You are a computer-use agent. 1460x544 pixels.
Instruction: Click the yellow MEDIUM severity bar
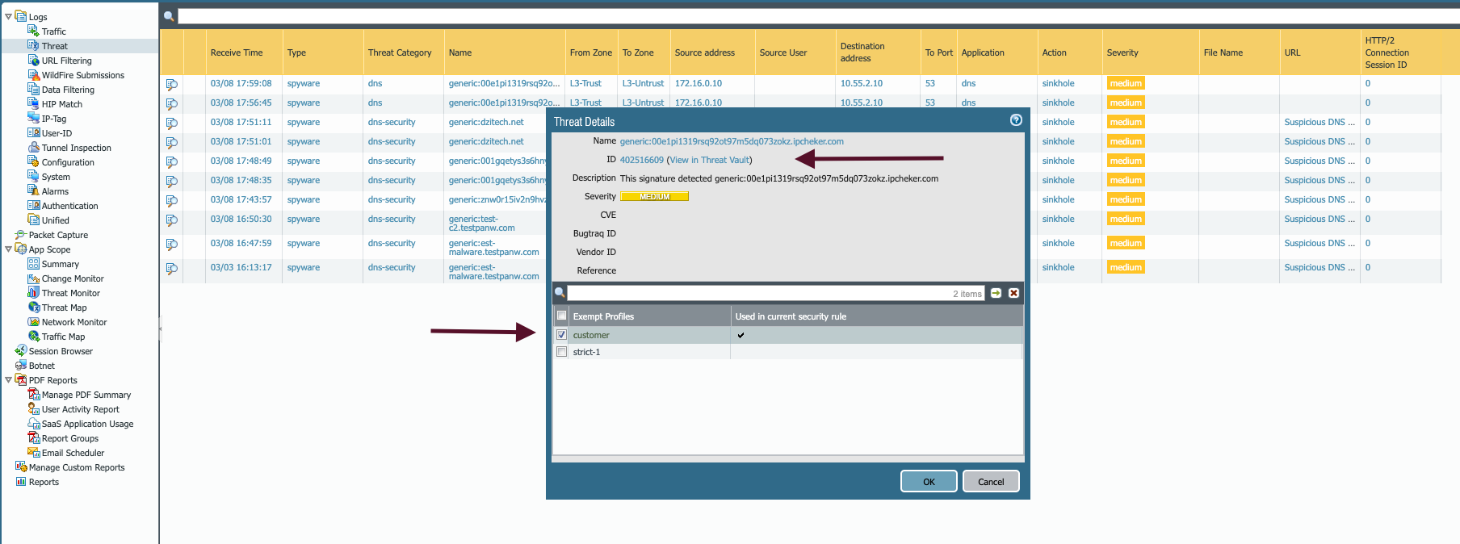point(654,197)
